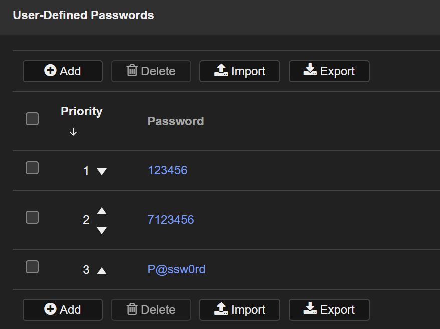
Task: Open the 7123456 password link
Action: pos(171,220)
